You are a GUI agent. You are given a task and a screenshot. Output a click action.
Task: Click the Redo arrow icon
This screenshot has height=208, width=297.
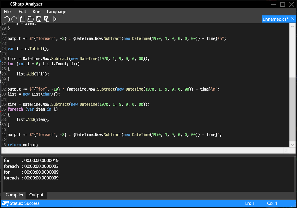click(x=14, y=19)
